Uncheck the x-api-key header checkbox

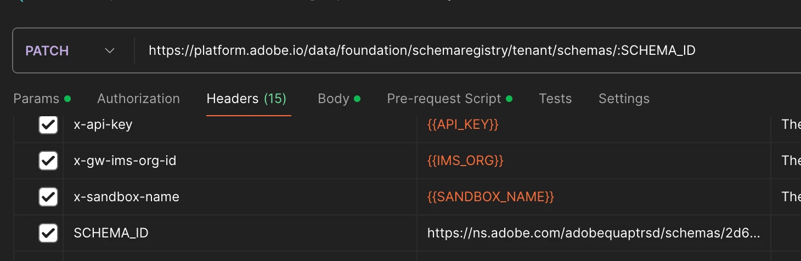point(48,125)
